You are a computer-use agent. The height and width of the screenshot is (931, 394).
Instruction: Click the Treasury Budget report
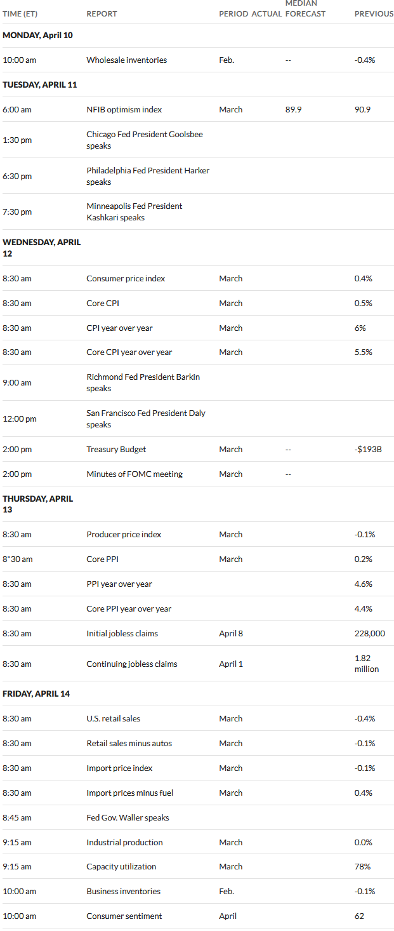(x=116, y=450)
